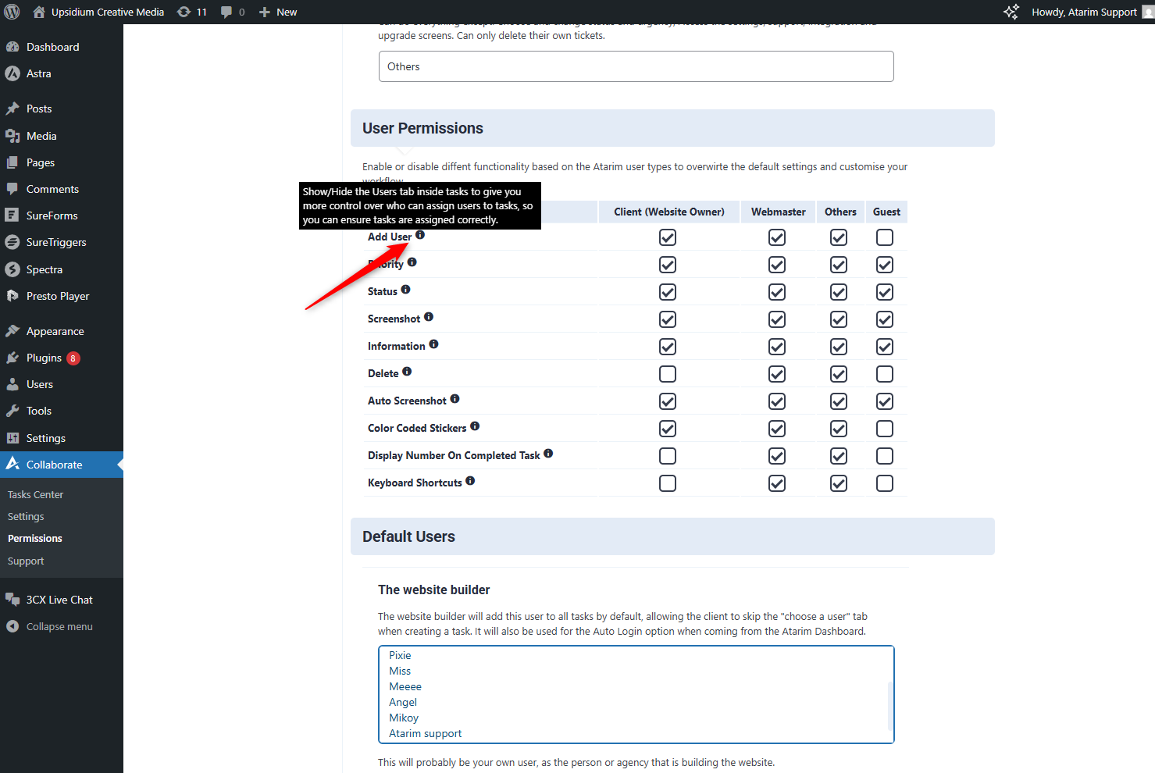Click the Pages icon in sidebar
This screenshot has width=1155, height=773.
coord(12,162)
